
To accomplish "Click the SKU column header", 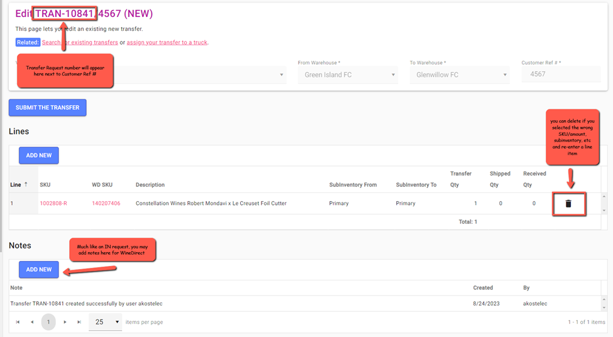I will tap(45, 184).
